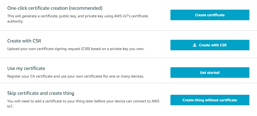Select the Create with CSR button label
257x116 pixels.
point(213,45)
